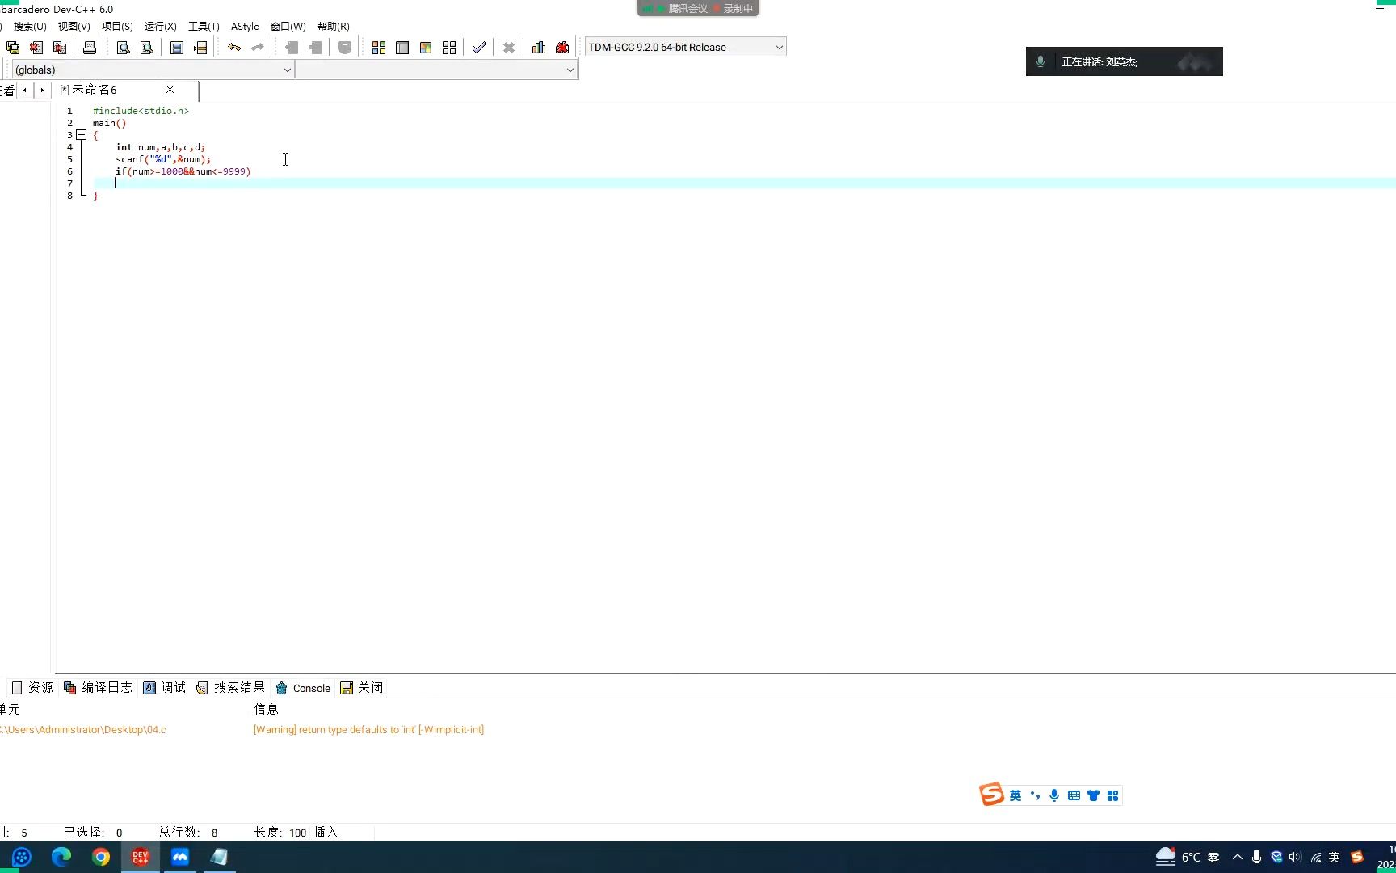The image size is (1396, 873).
Task: Click the Print toolbar icon
Action: point(90,48)
